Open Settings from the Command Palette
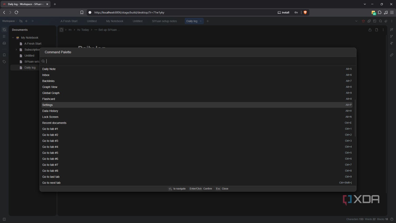Screen dimensions: 396x223 pyautogui.click(x=197, y=105)
